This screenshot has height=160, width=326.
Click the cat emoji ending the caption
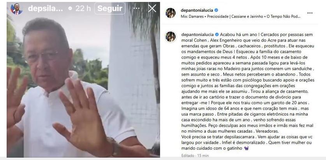(x=247, y=148)
